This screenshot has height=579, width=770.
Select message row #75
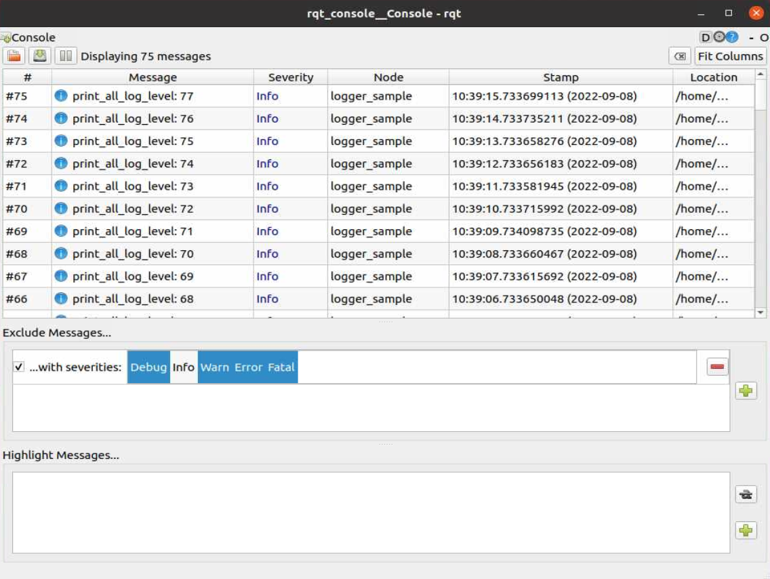point(379,96)
